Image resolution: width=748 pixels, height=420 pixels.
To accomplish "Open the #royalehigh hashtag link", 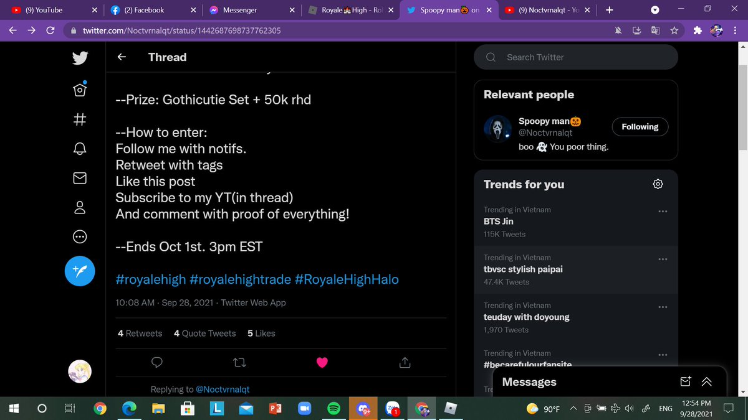I will pyautogui.click(x=151, y=279).
